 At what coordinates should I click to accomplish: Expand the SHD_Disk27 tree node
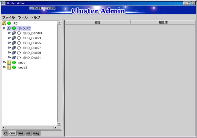[9, 48]
